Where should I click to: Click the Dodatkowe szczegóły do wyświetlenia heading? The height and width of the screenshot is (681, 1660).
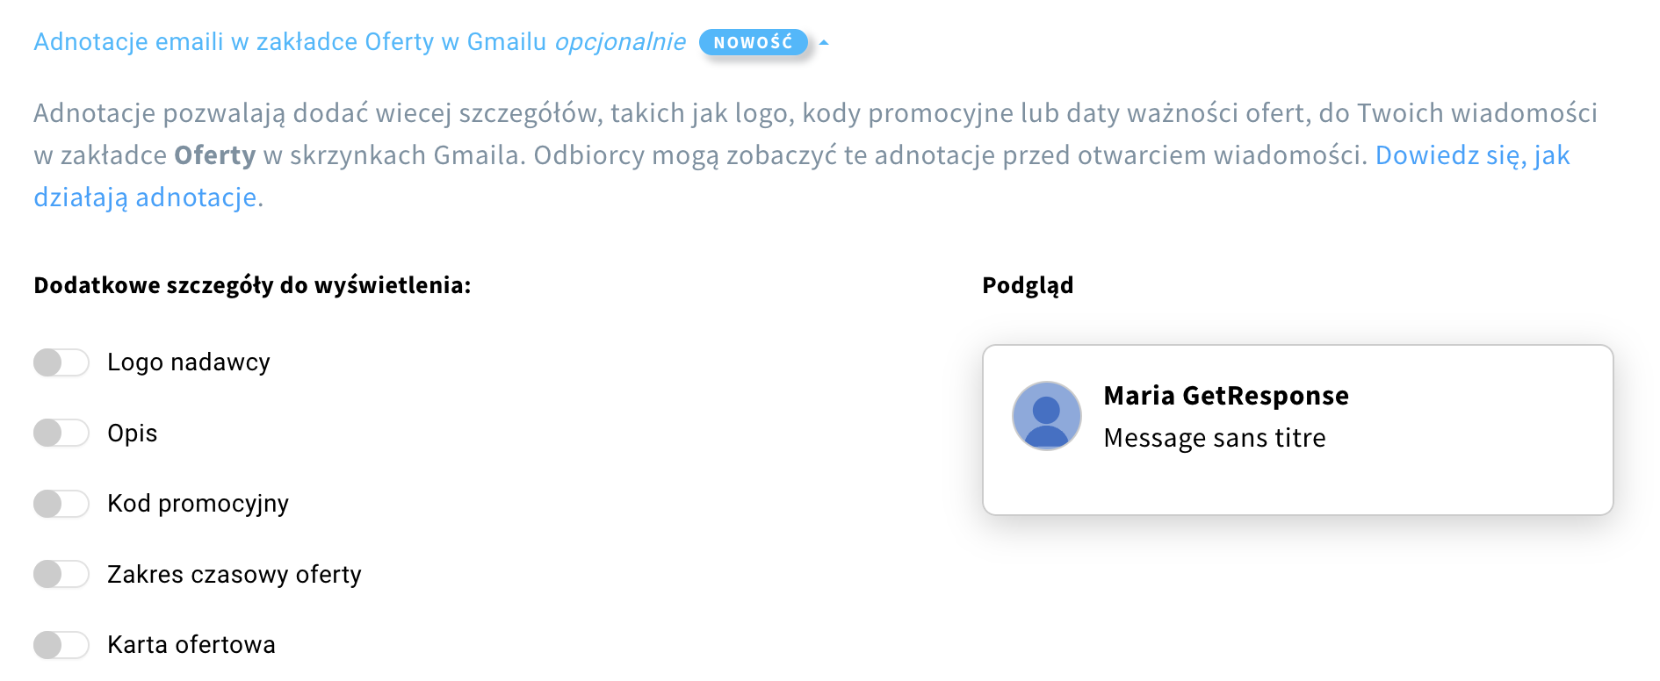tap(252, 284)
